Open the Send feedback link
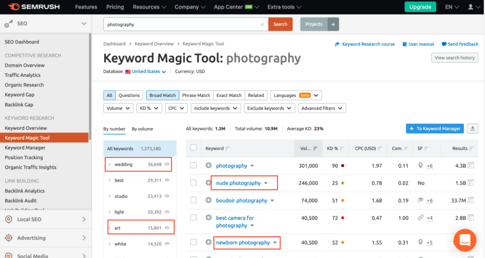The width and height of the screenshot is (485, 258). (x=460, y=44)
